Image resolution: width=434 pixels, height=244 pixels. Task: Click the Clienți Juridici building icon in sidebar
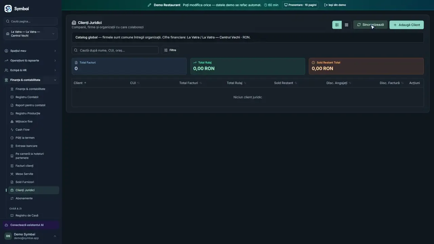[12, 190]
